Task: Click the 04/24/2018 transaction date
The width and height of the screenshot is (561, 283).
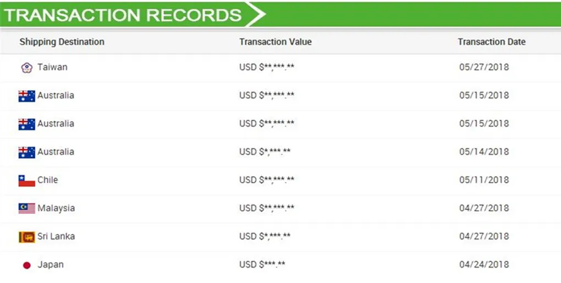Action: (x=484, y=265)
